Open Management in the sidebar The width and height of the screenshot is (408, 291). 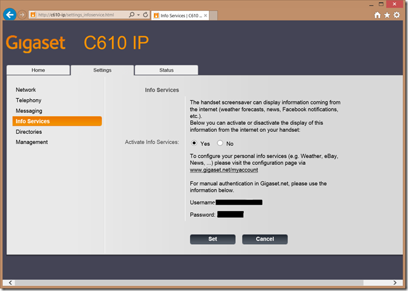[x=32, y=142]
